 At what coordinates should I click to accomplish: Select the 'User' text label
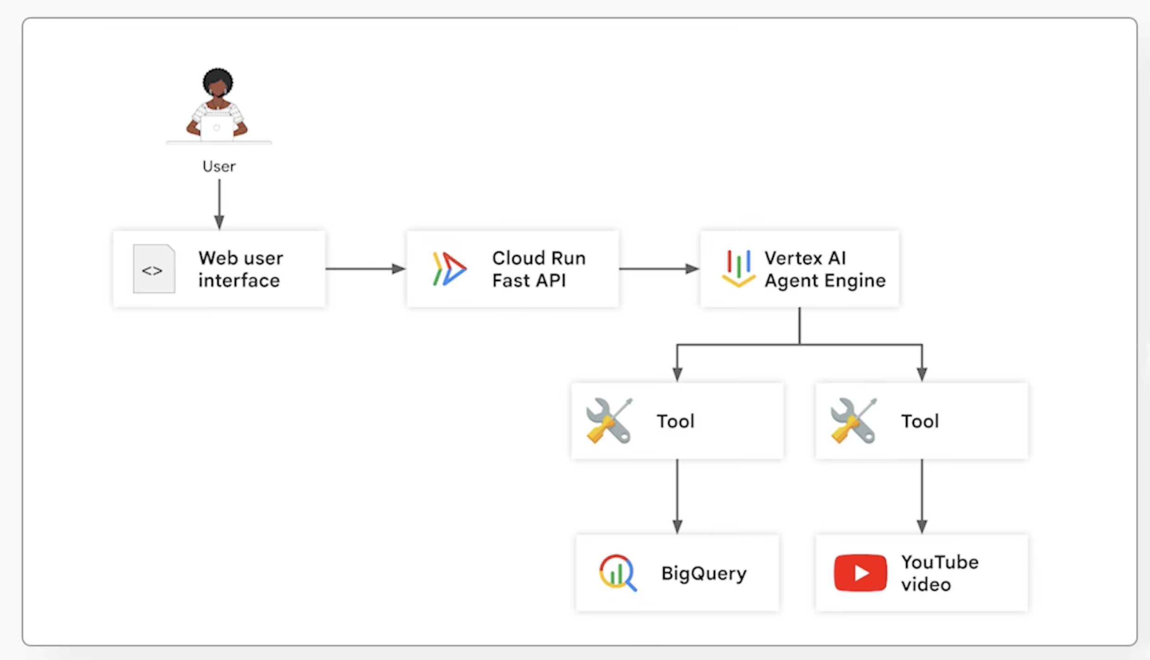(219, 167)
